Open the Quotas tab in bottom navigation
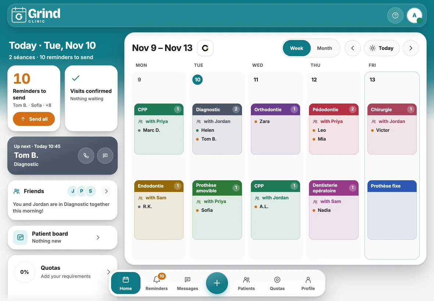The height and width of the screenshot is (301, 434). [x=277, y=283]
